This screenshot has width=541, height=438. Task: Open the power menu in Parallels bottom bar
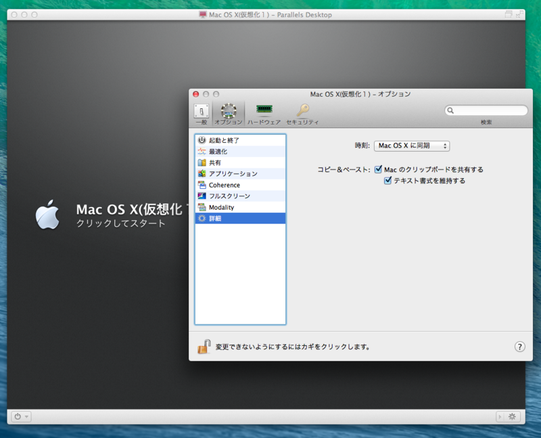(x=22, y=416)
